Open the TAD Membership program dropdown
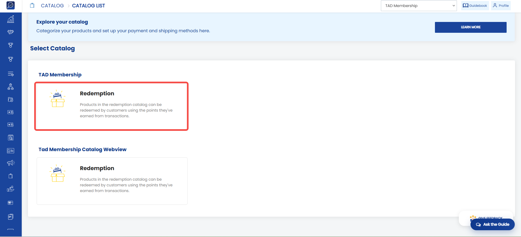This screenshot has width=521, height=237. [x=419, y=6]
